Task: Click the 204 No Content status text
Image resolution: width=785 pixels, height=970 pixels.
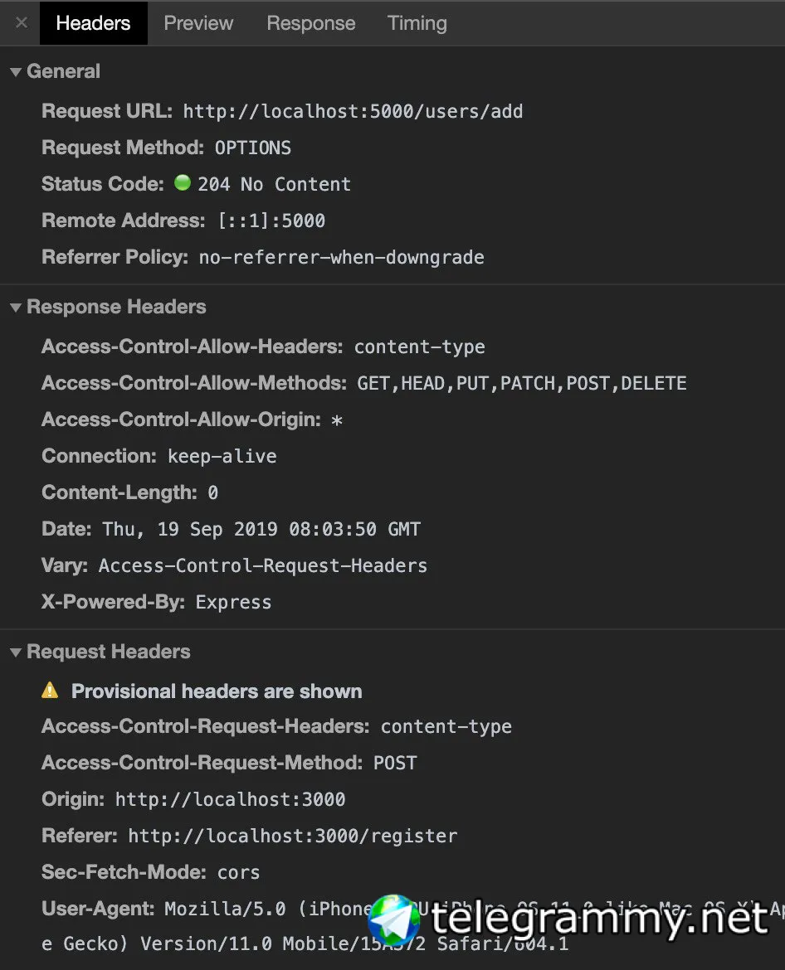Action: coord(275,184)
